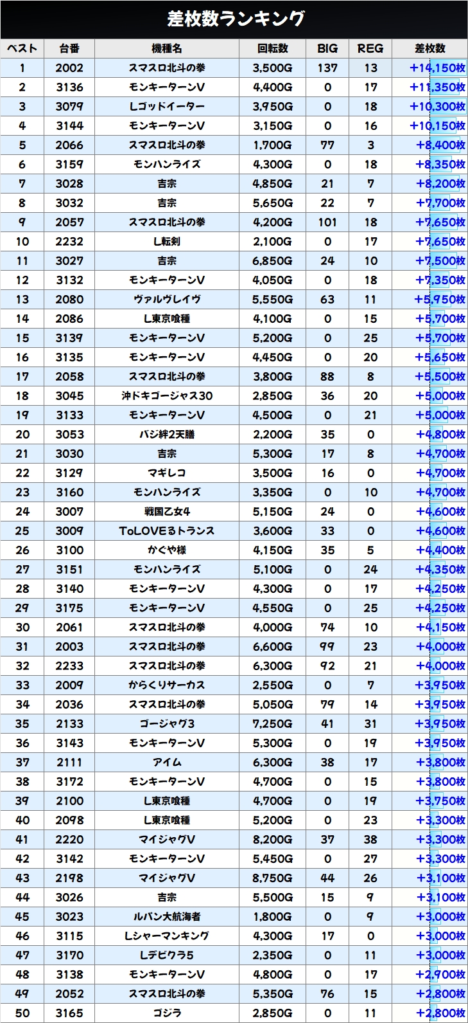Select machine number 3139
The image size is (468, 1023).
(x=69, y=338)
